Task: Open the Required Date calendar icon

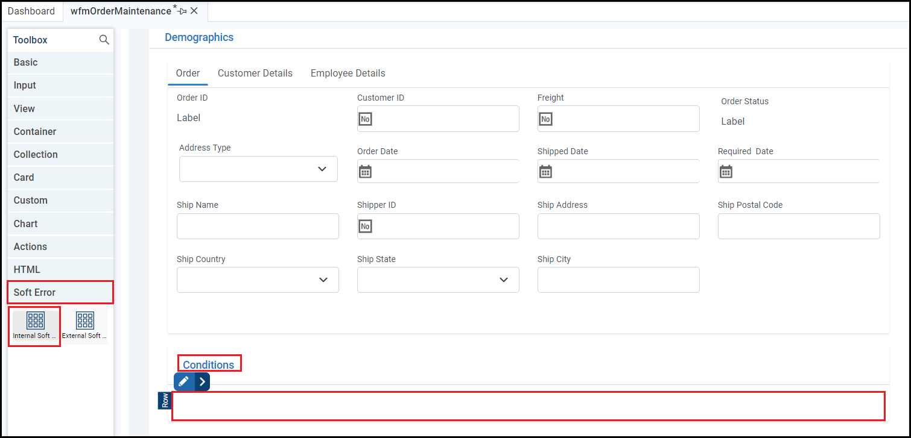Action: (x=726, y=172)
